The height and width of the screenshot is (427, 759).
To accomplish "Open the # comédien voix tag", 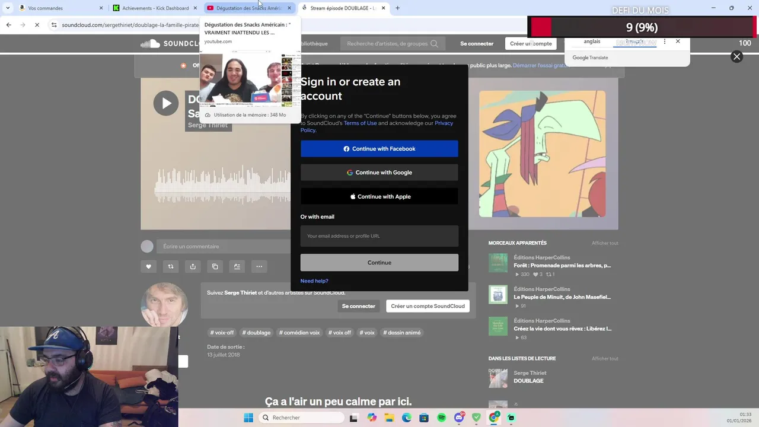I will (x=299, y=333).
